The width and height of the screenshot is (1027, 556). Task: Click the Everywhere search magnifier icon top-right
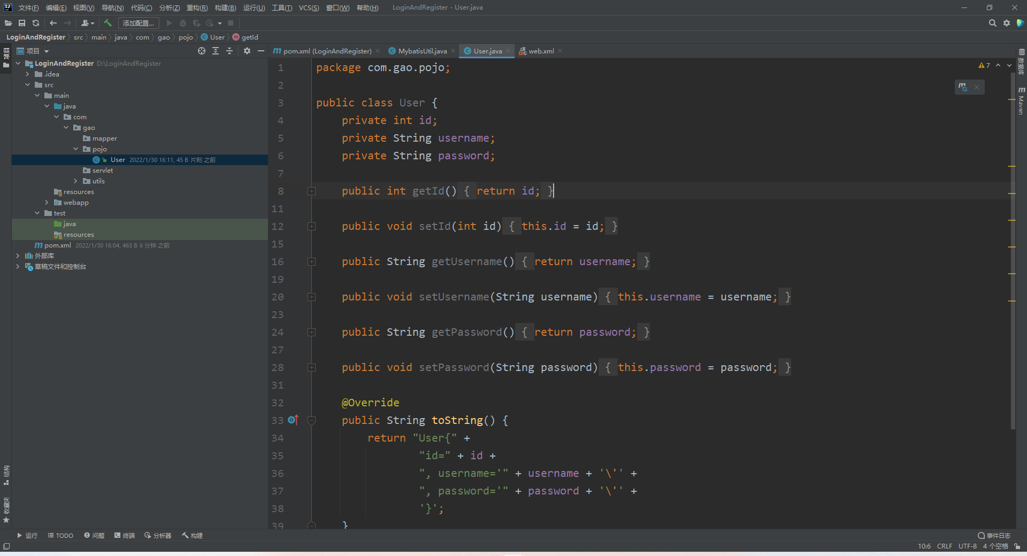click(x=993, y=23)
